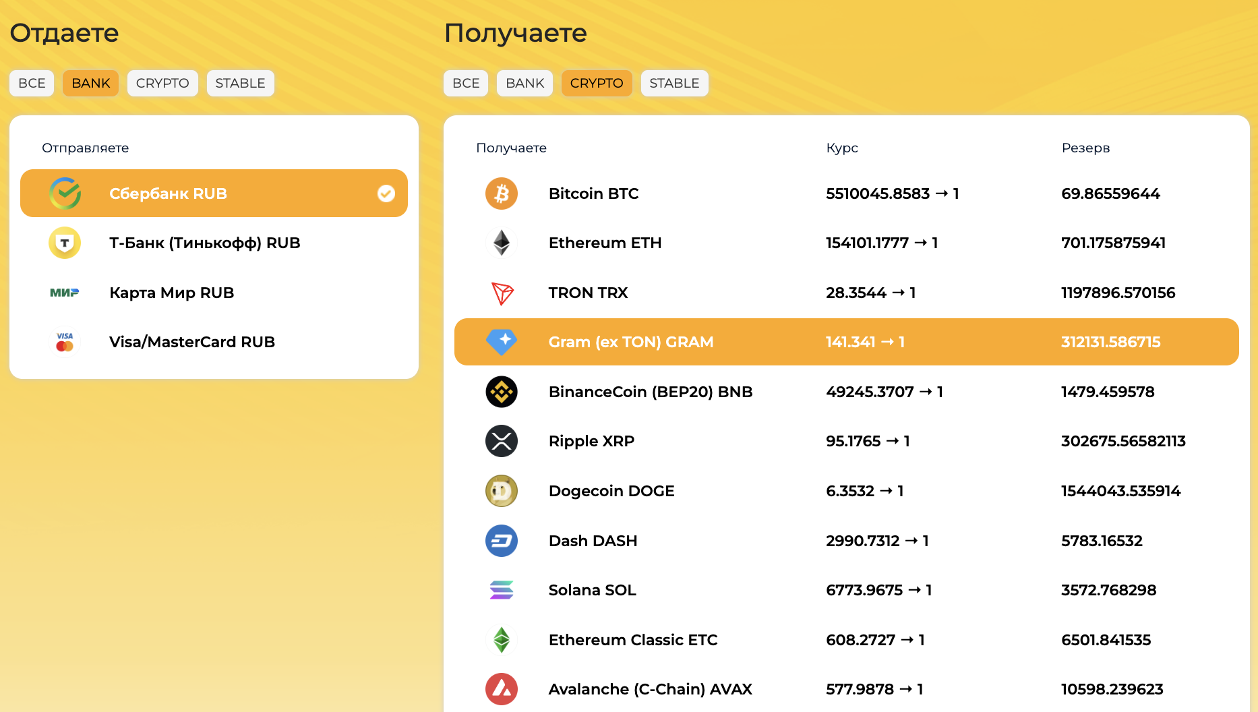This screenshot has width=1258, height=712.
Task: Click the Ripple XRP logo icon
Action: pyautogui.click(x=502, y=441)
